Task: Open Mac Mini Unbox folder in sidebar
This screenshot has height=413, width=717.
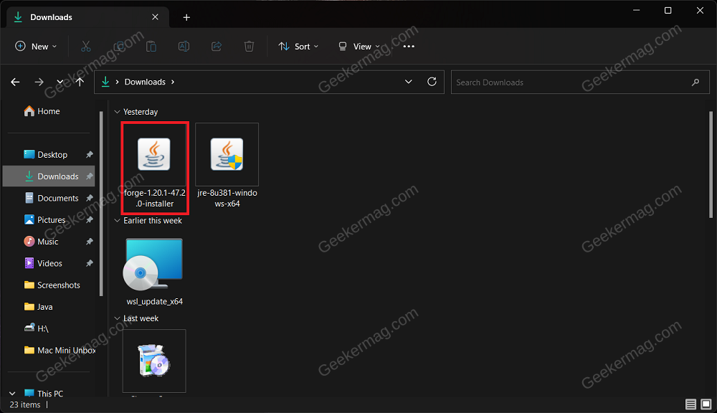Action: pos(49,350)
